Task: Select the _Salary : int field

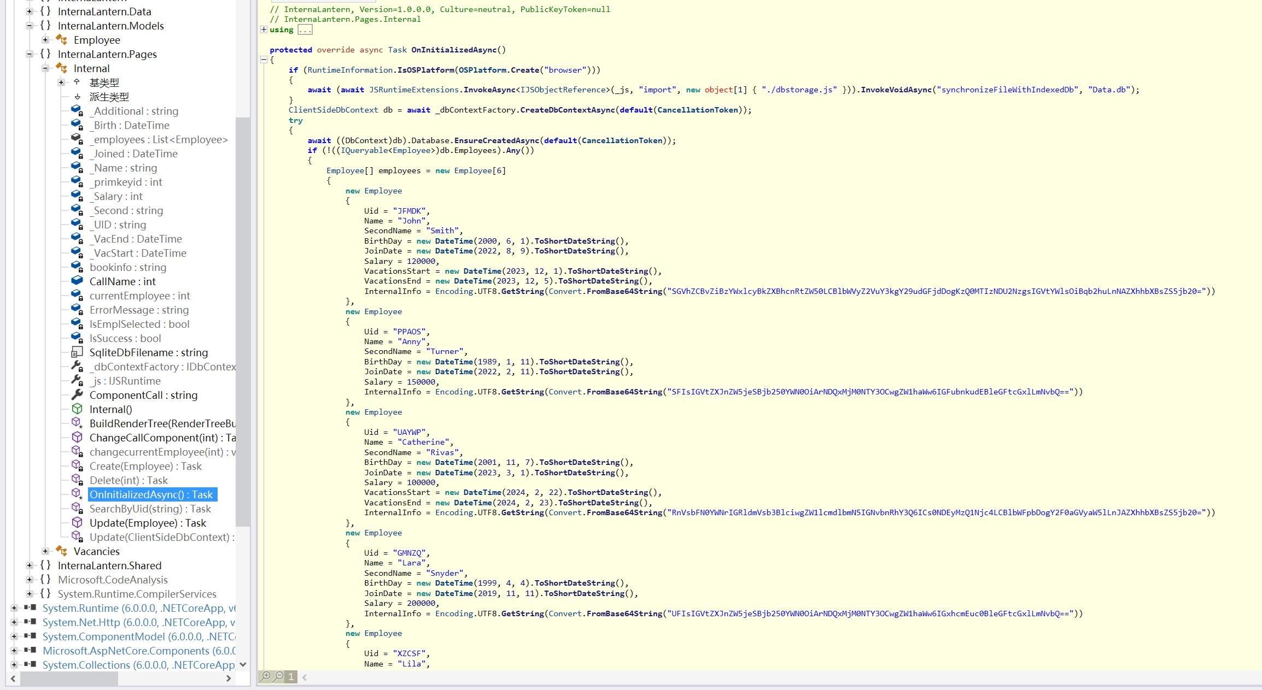Action: (116, 196)
